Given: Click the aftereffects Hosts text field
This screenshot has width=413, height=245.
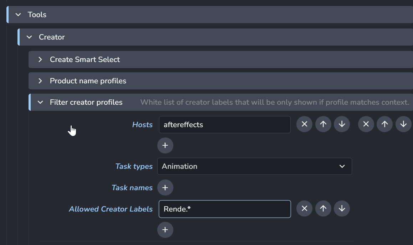Looking at the screenshot, I should 225,125.
